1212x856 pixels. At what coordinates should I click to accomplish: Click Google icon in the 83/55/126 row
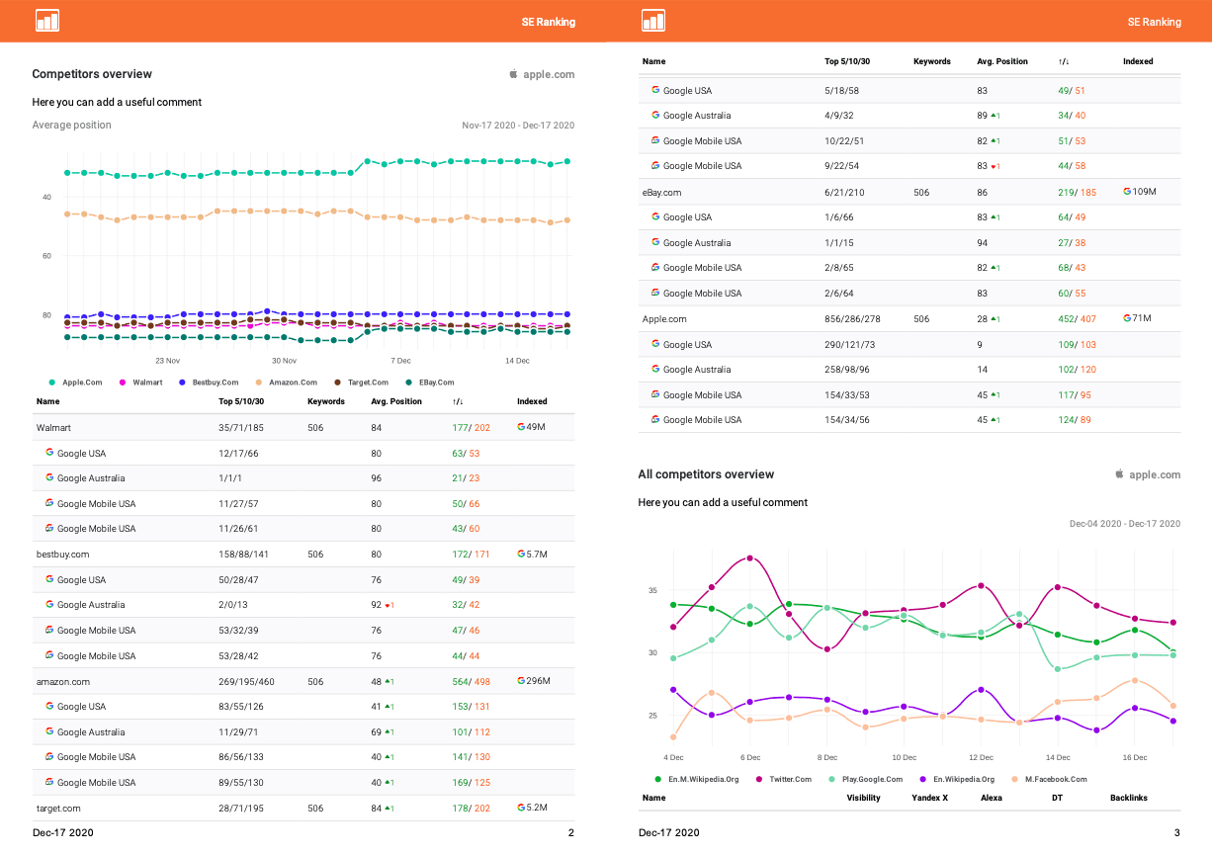point(49,706)
